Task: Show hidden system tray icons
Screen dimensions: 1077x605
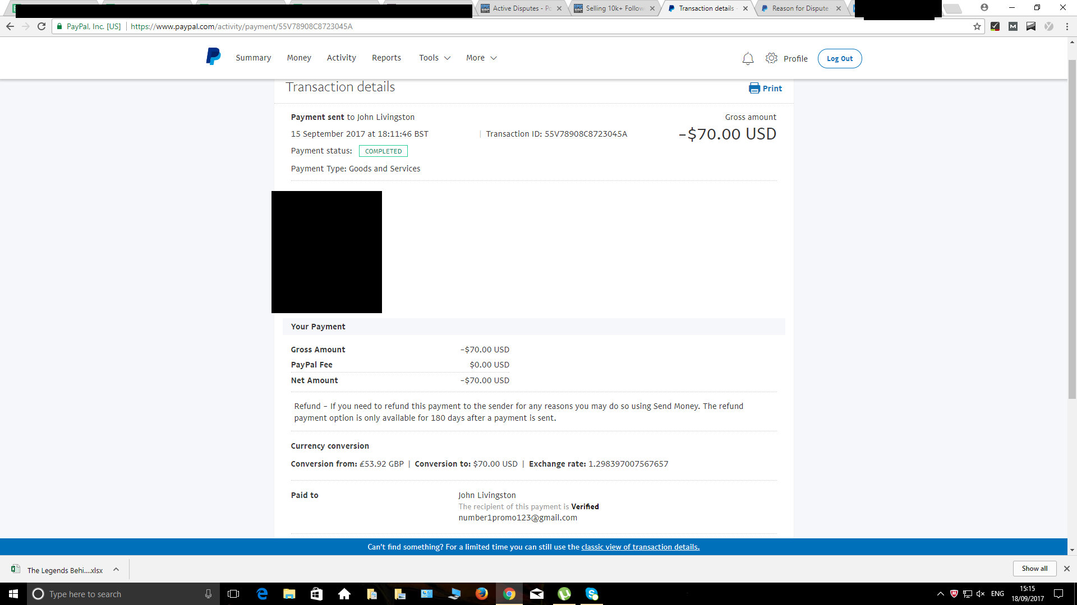Action: 941,594
